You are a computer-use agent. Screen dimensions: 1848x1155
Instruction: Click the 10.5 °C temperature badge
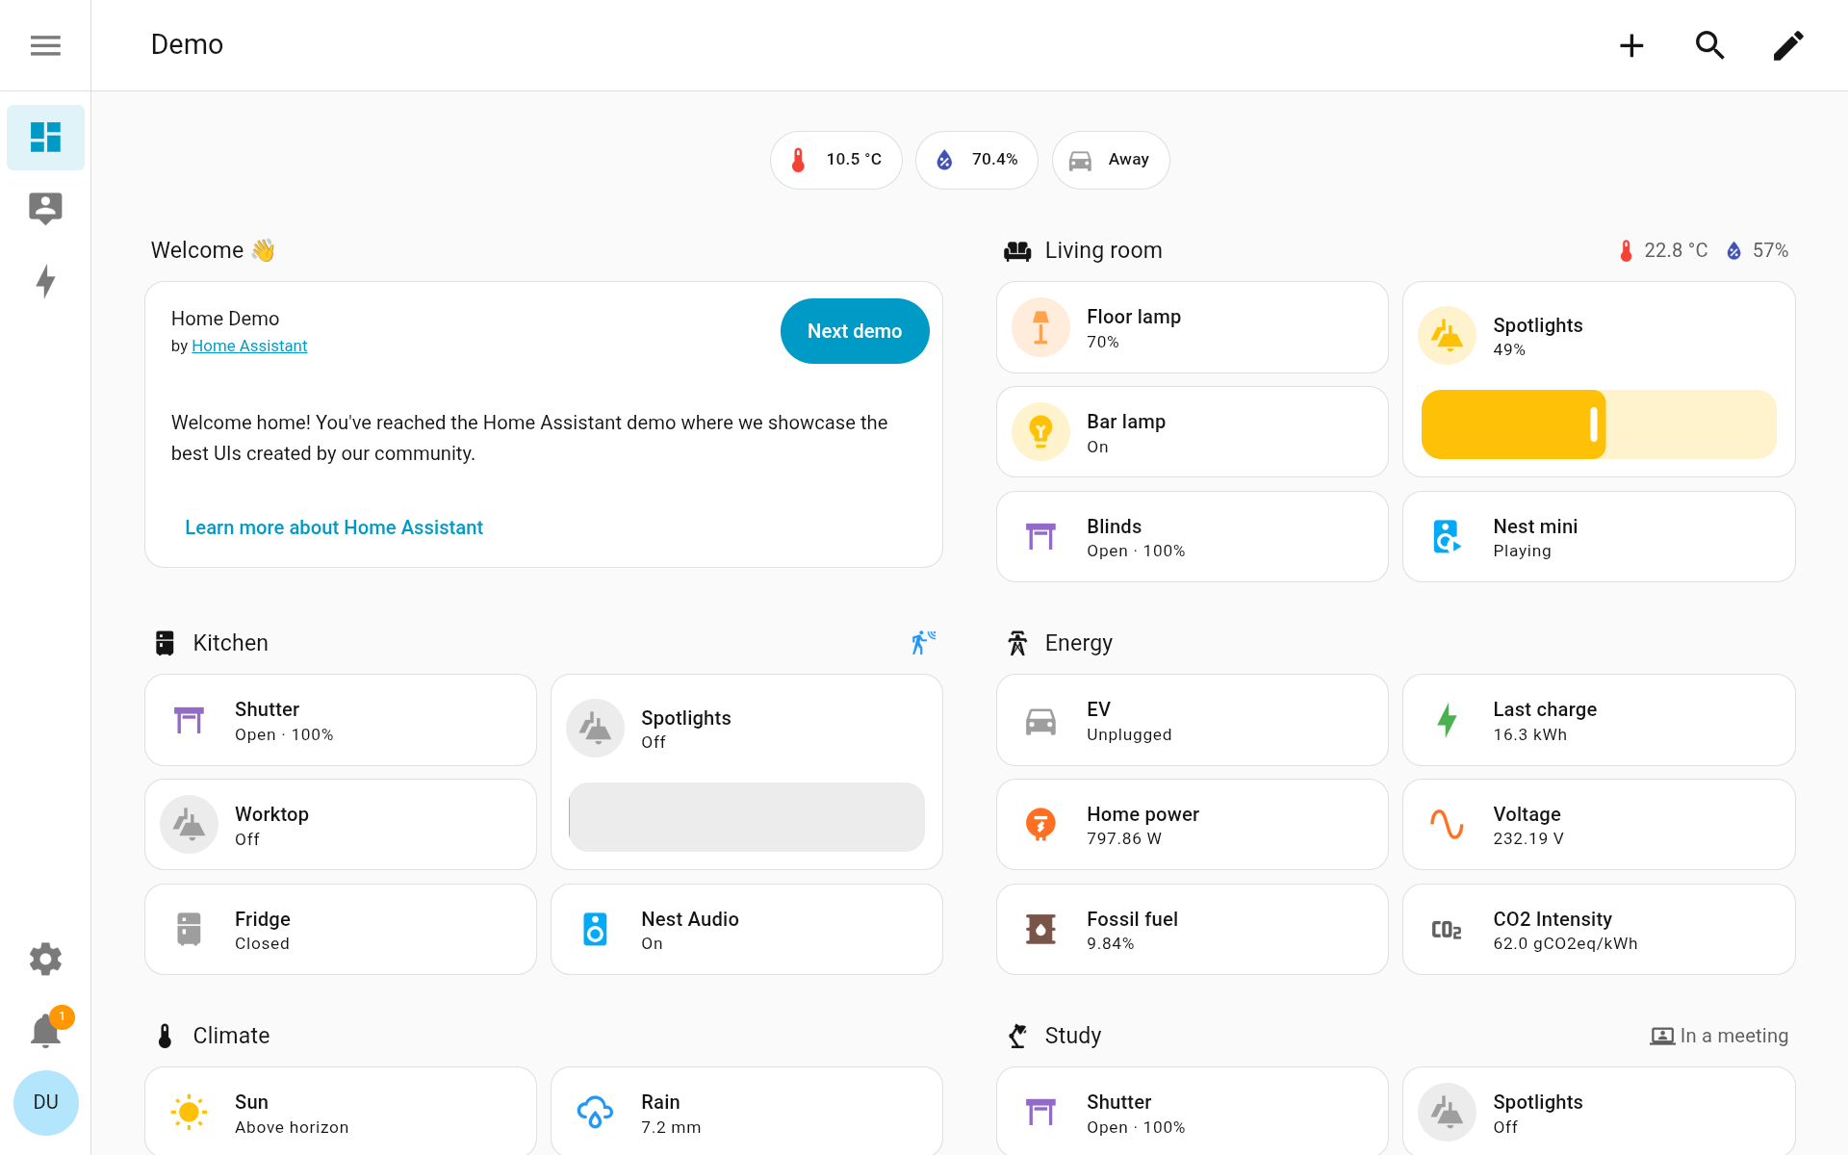tap(835, 160)
